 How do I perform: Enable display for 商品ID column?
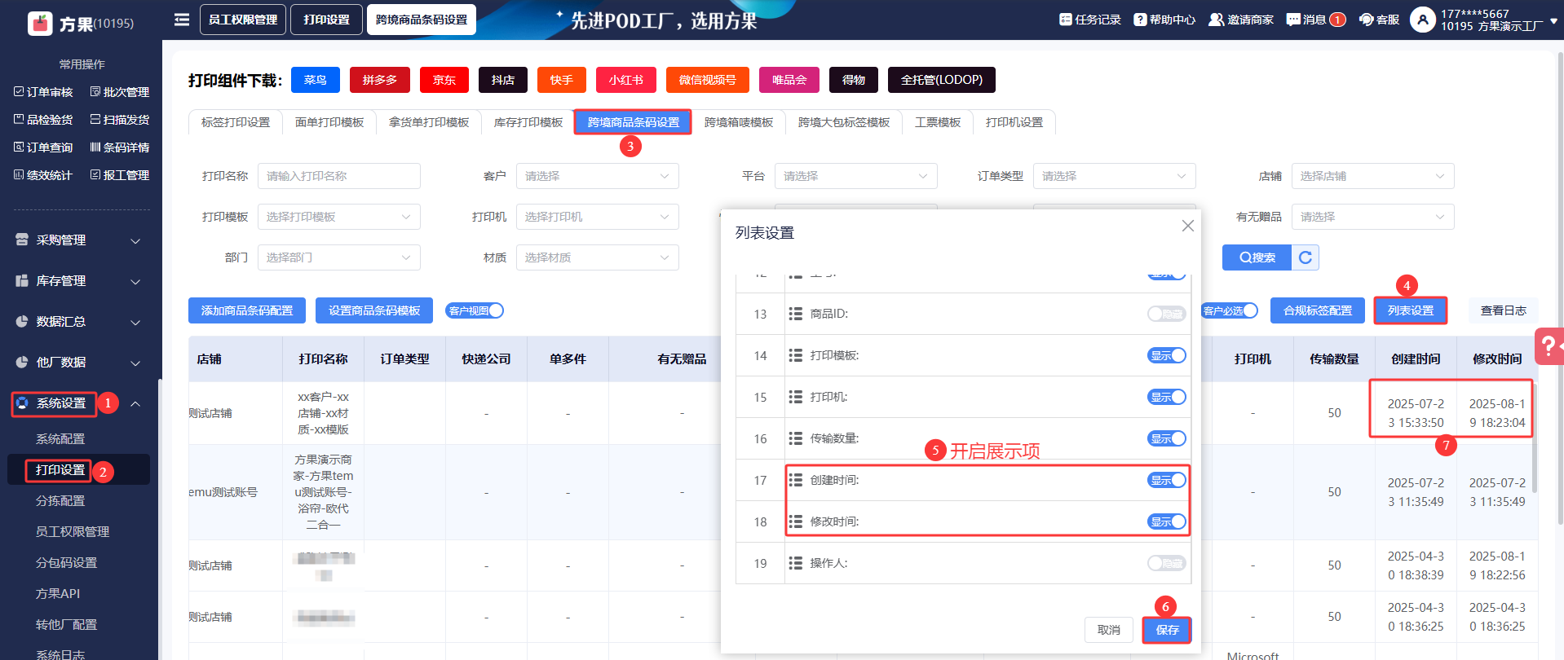pos(1167,314)
